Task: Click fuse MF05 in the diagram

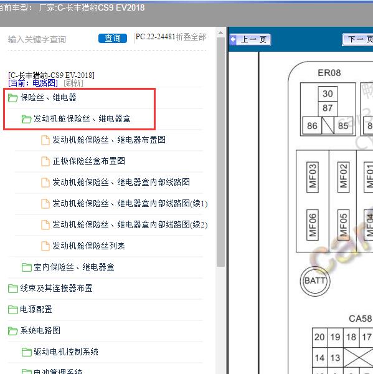Action: (343, 225)
